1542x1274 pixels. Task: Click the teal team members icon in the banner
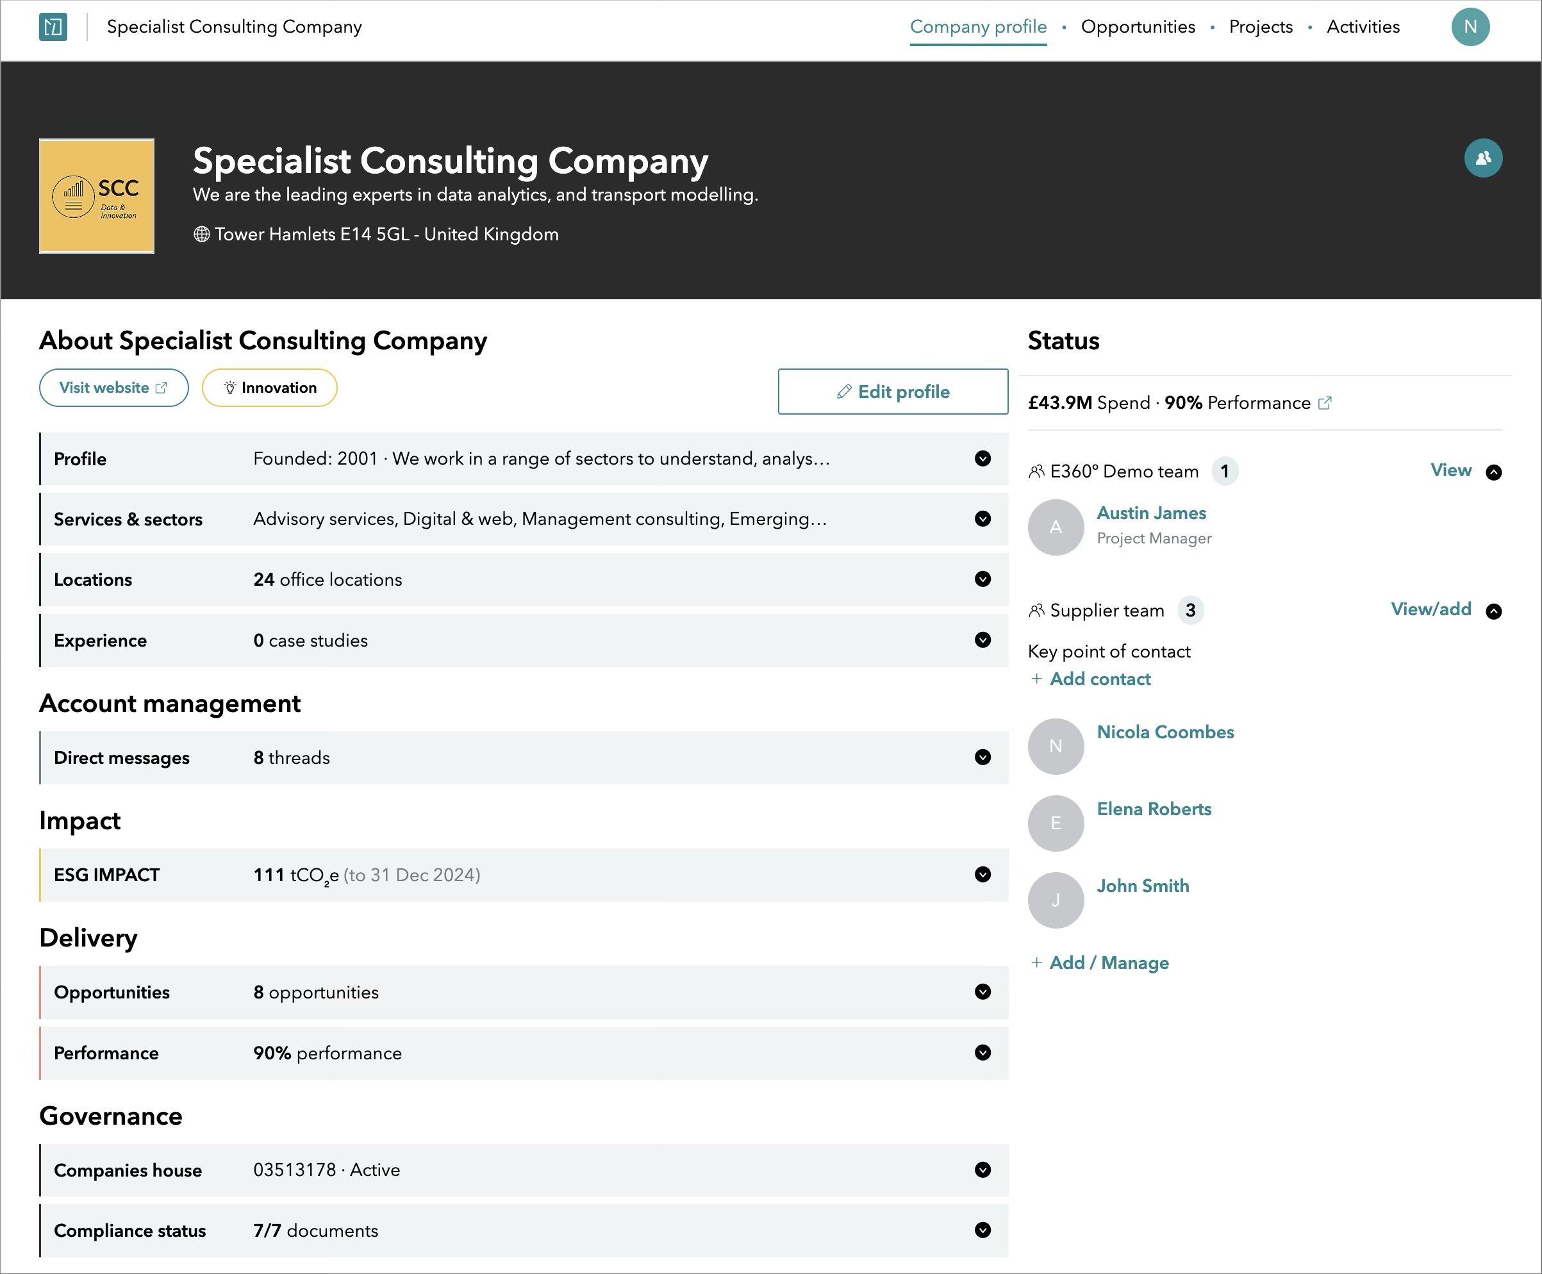point(1483,158)
